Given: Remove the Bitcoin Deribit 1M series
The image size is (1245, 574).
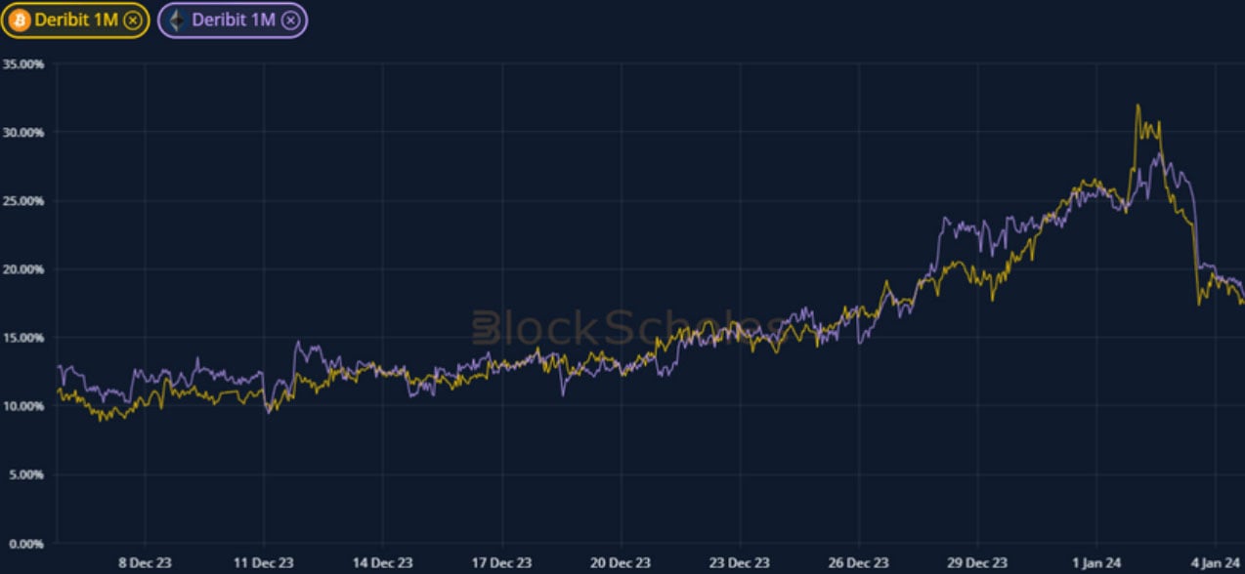Looking at the screenshot, I should pyautogui.click(x=133, y=20).
